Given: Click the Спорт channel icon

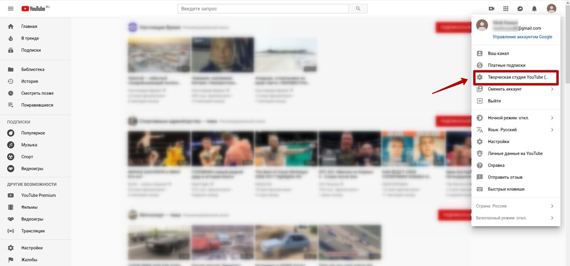Looking at the screenshot, I should 10,157.
